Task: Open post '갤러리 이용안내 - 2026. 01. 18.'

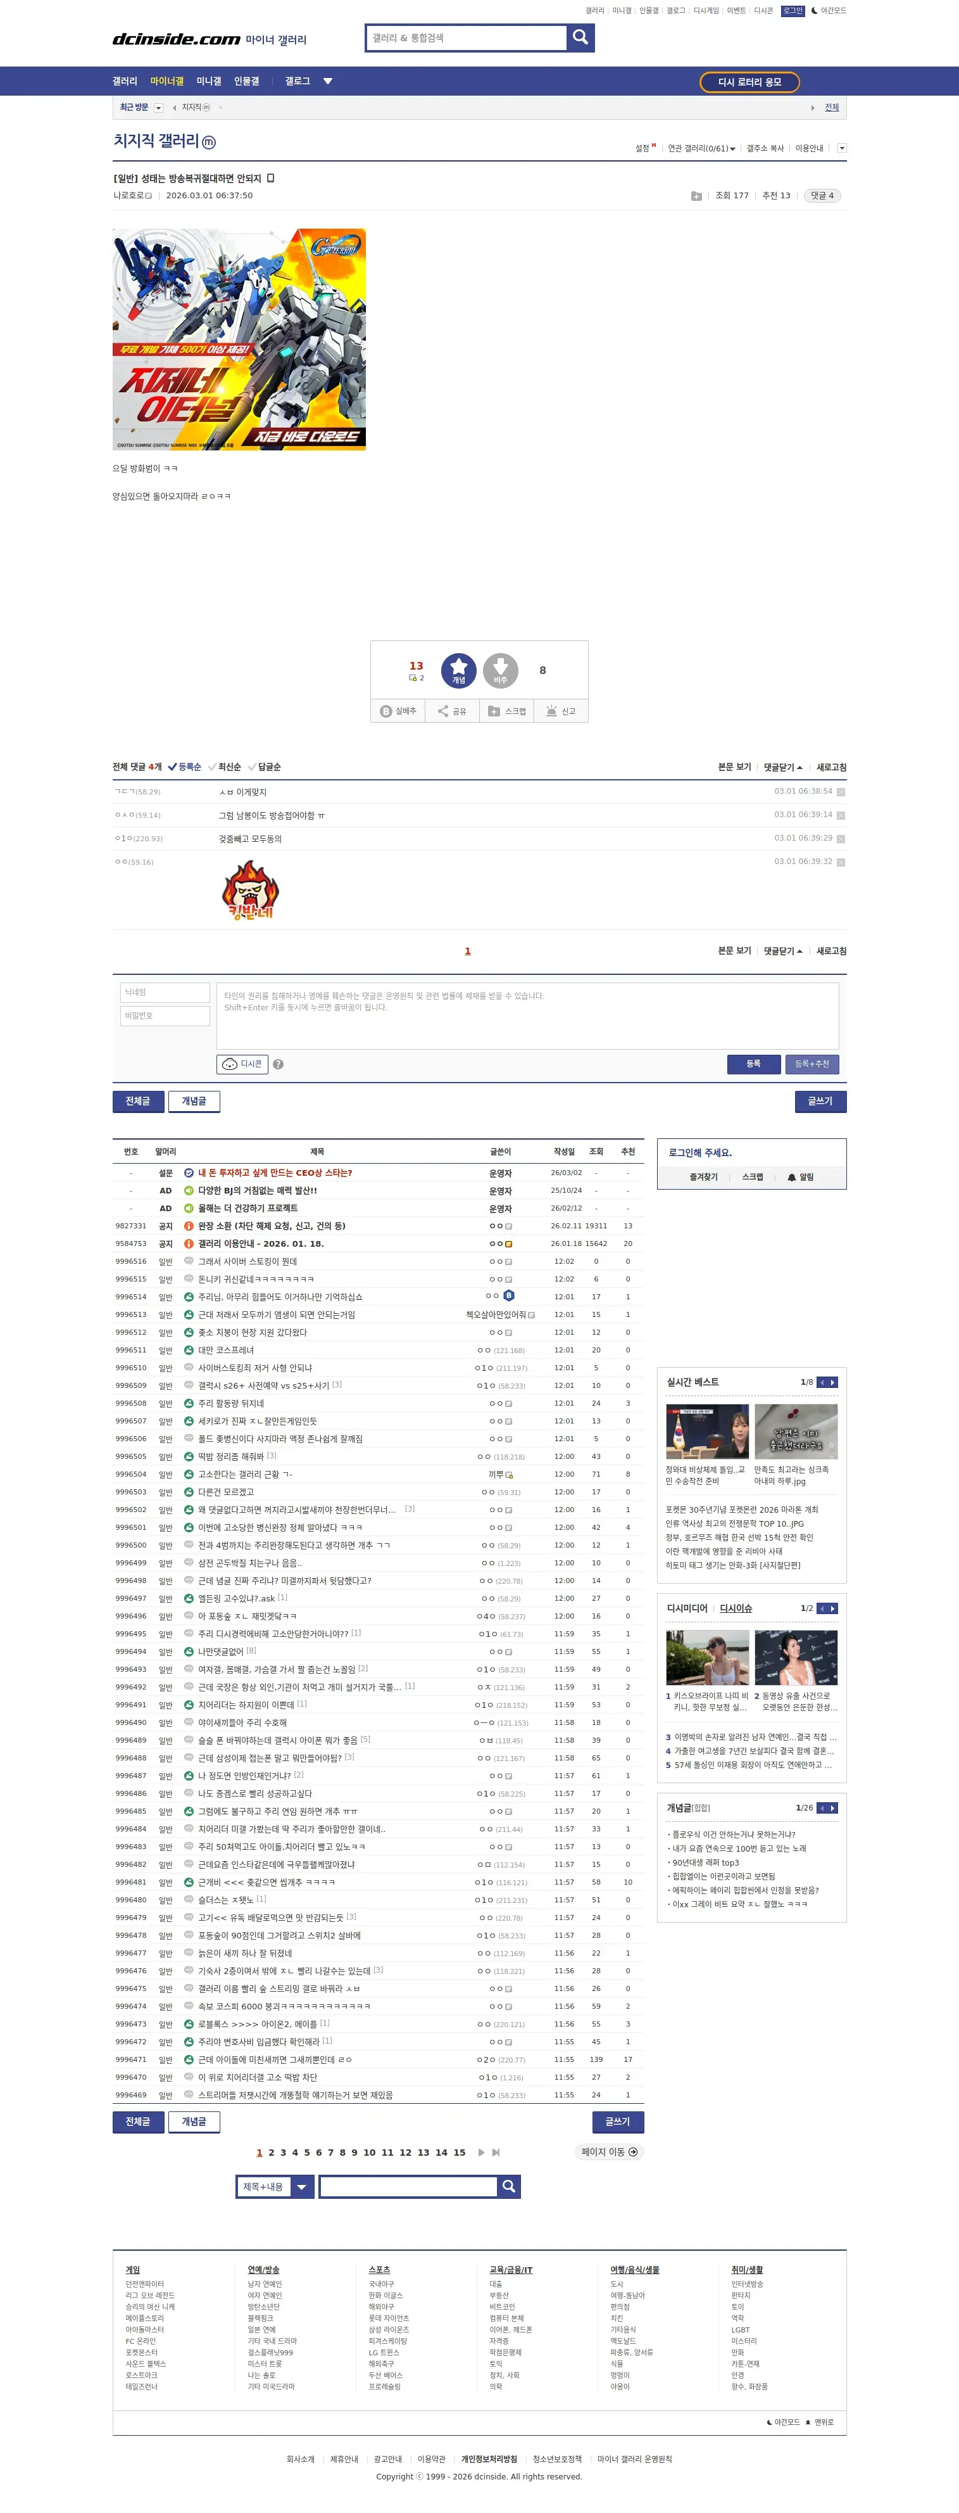Action: [x=261, y=1244]
